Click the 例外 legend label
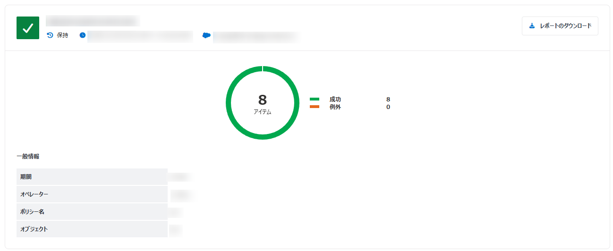The width and height of the screenshot is (613, 251). pos(335,107)
